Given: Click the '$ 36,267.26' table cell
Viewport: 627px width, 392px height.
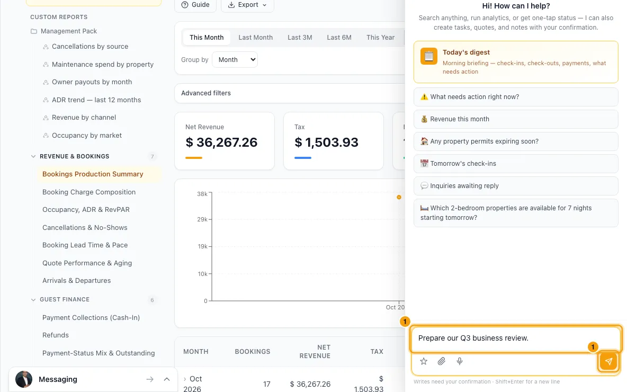Looking at the screenshot, I should pos(310,385).
